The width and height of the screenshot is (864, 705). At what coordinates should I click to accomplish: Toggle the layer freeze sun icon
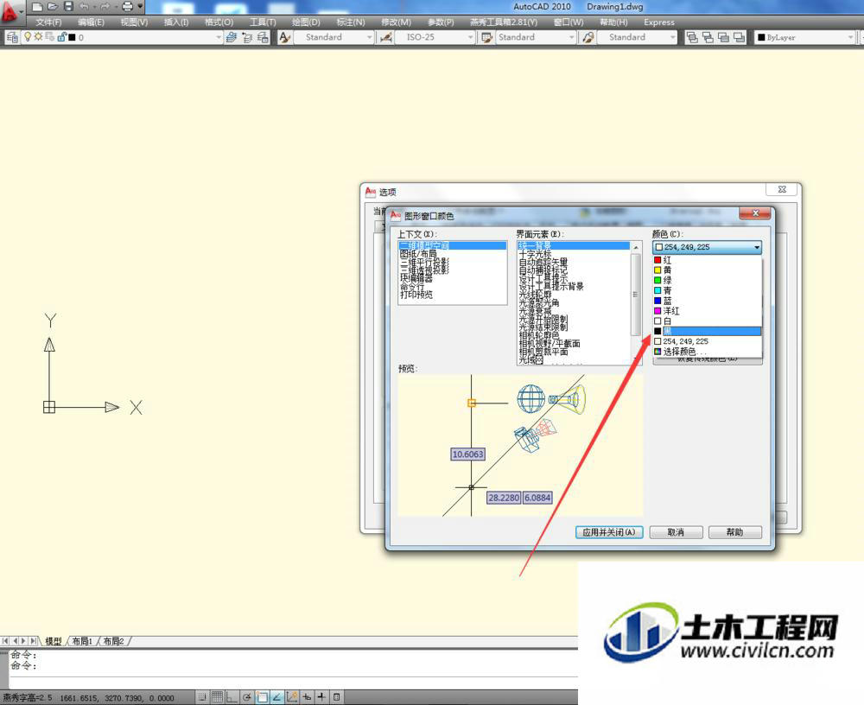click(38, 37)
